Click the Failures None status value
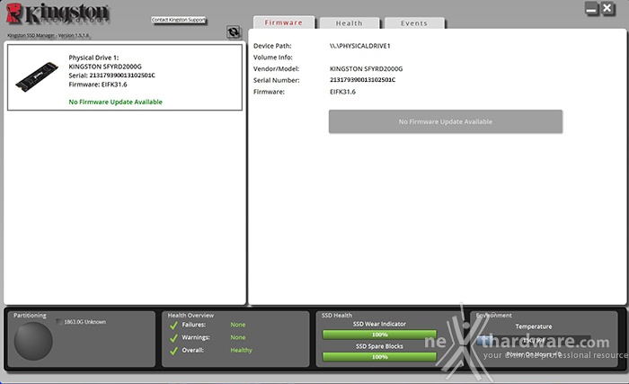629x384 pixels. point(238,325)
